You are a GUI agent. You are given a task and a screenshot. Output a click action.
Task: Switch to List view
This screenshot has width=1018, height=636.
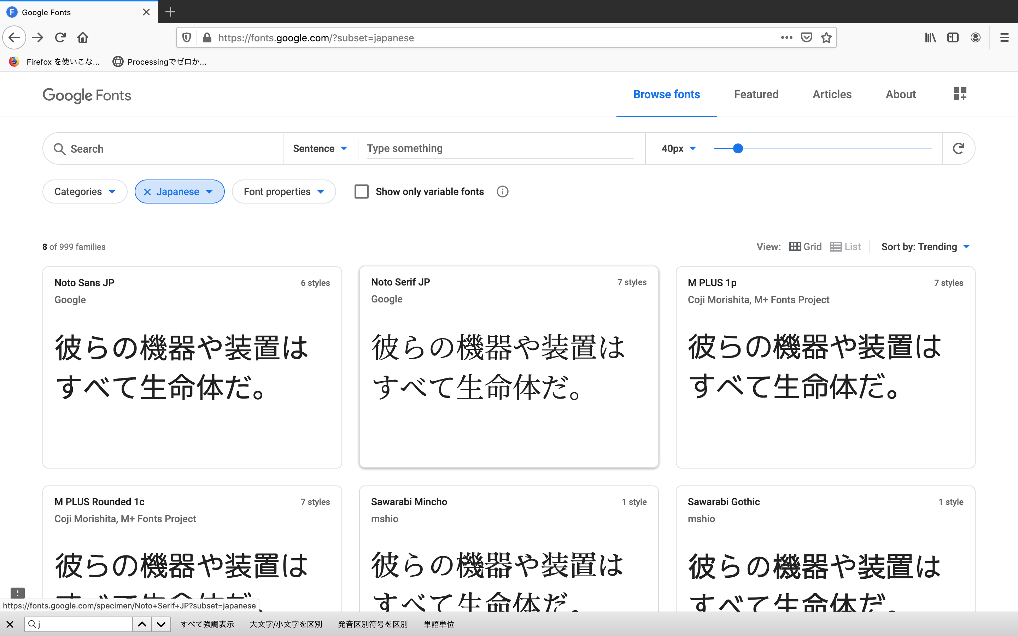[x=846, y=247]
